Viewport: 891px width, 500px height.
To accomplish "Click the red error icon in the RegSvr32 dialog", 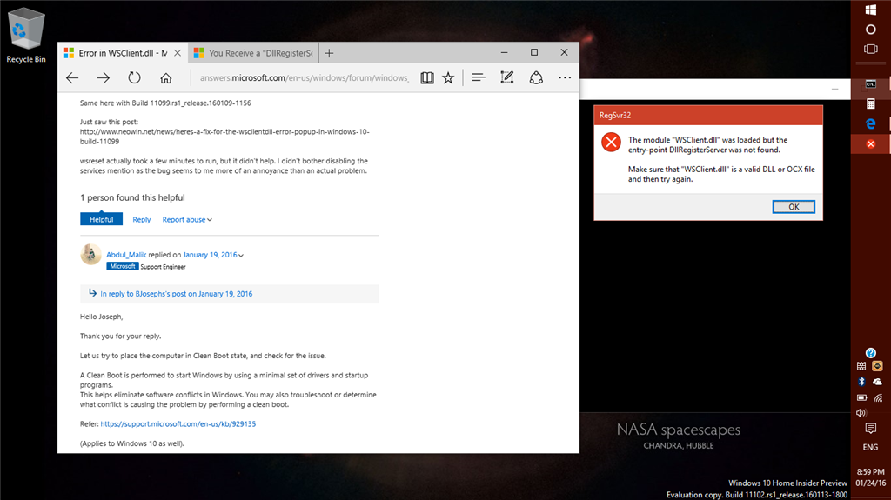I will tap(611, 142).
